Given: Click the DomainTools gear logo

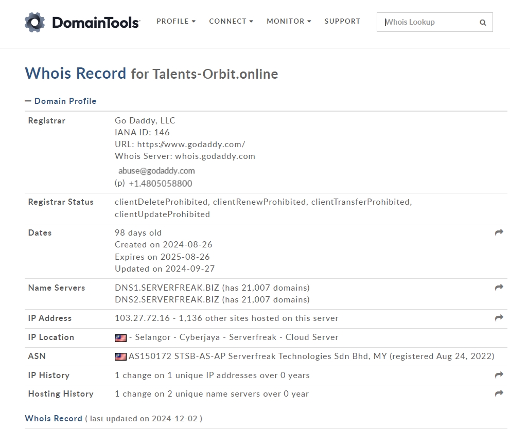Looking at the screenshot, I should [x=34, y=22].
